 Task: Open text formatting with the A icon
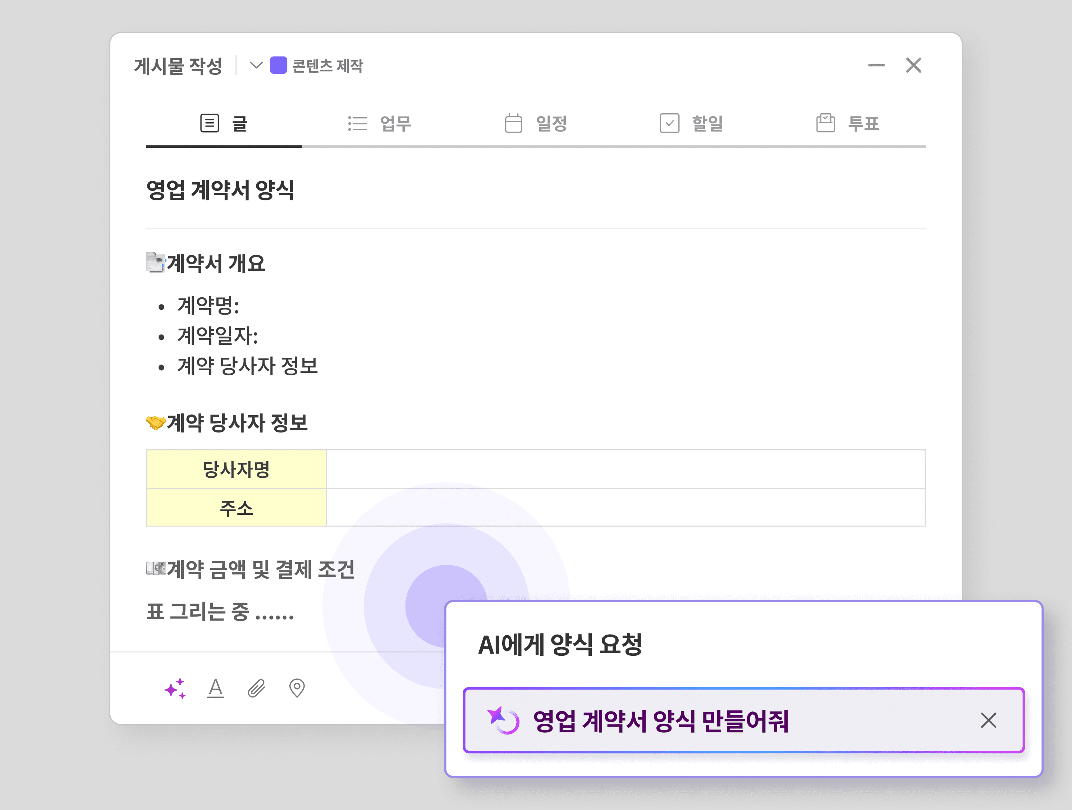click(x=216, y=688)
